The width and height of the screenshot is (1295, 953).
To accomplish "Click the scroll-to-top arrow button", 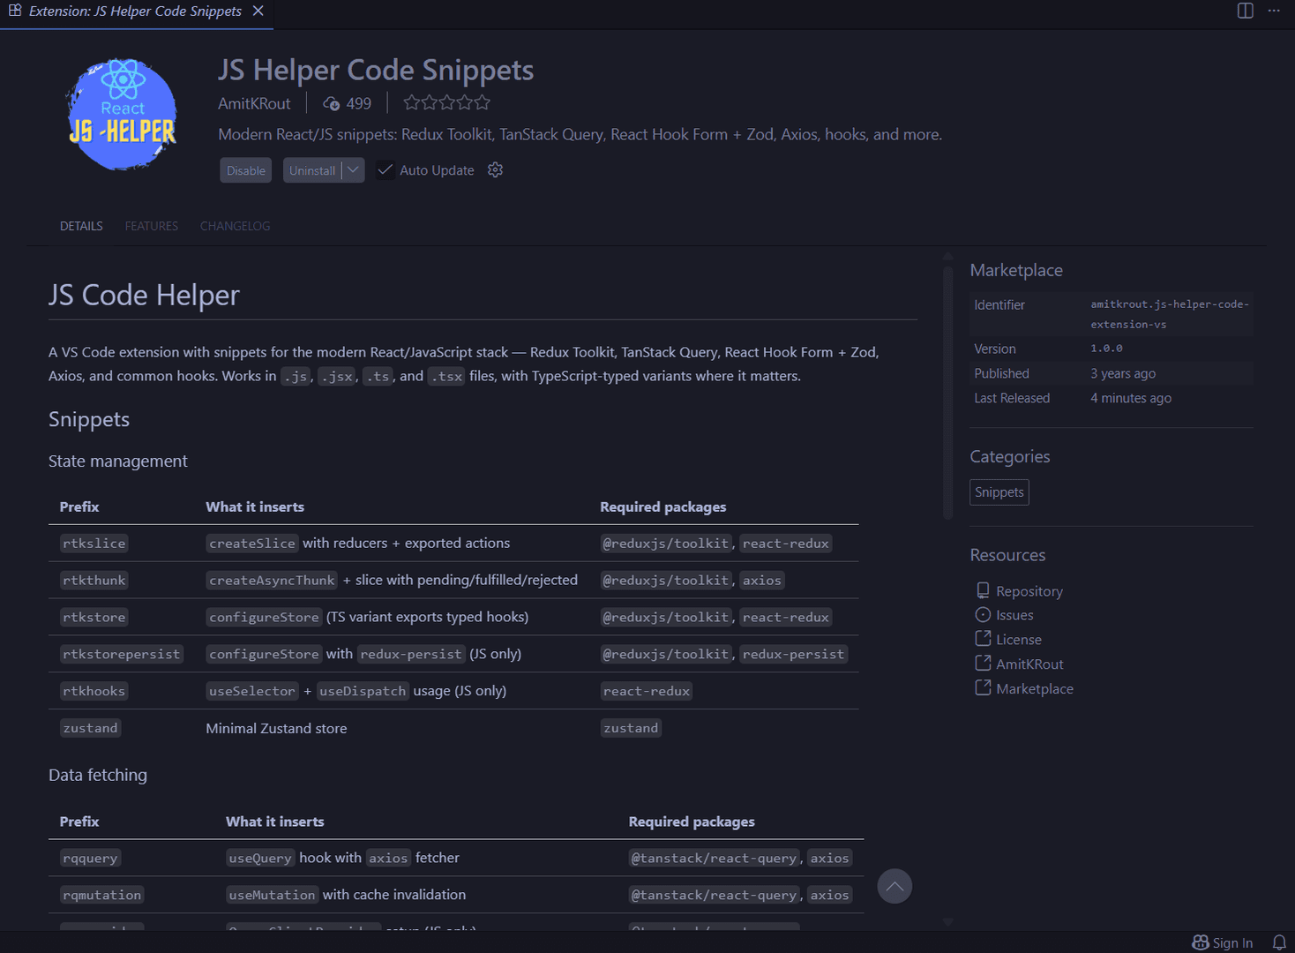I will tap(895, 886).
